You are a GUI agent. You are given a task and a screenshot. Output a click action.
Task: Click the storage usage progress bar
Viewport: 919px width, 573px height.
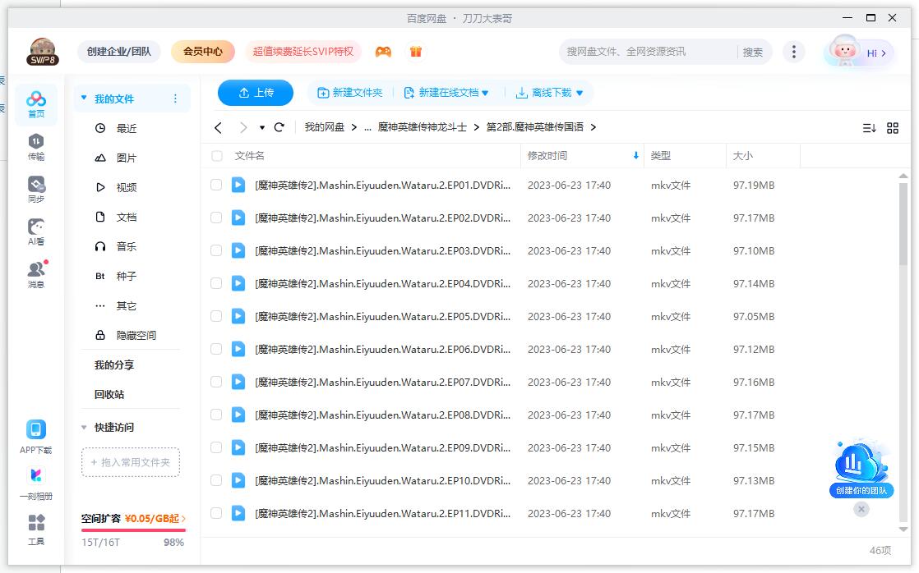pyautogui.click(x=133, y=530)
